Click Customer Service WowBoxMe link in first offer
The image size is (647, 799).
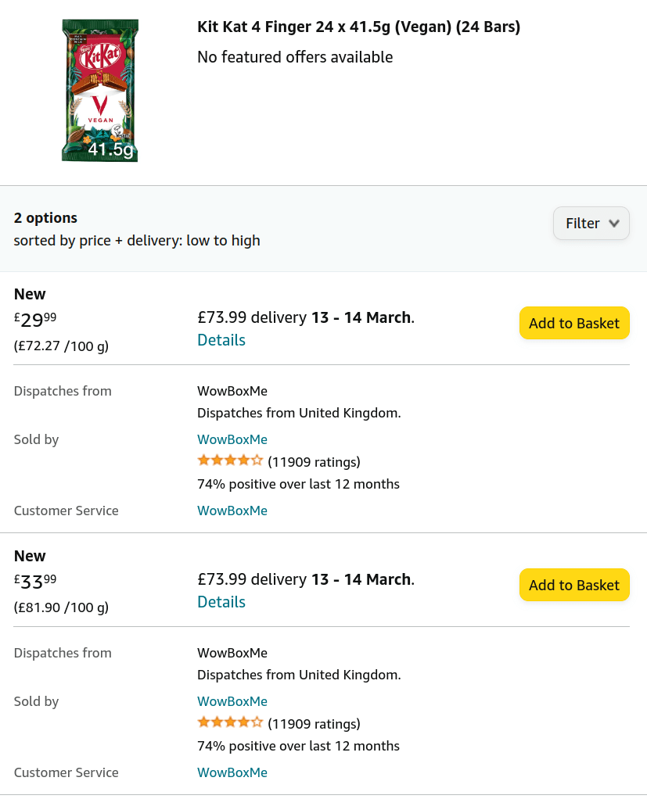(232, 511)
